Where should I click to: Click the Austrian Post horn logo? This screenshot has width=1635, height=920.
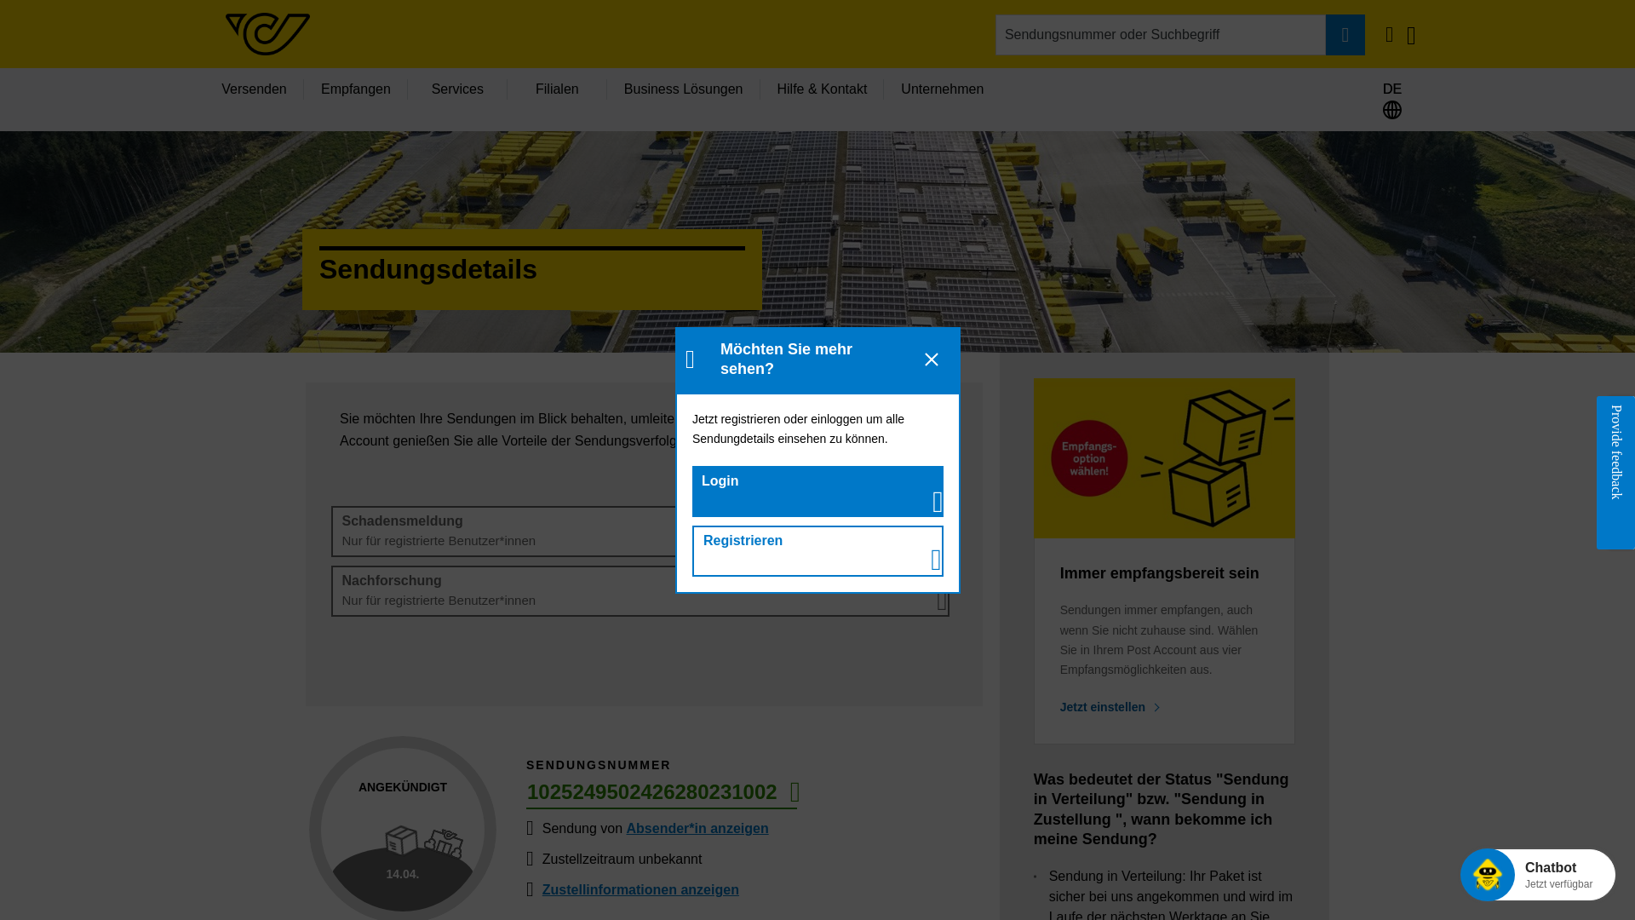point(267,34)
